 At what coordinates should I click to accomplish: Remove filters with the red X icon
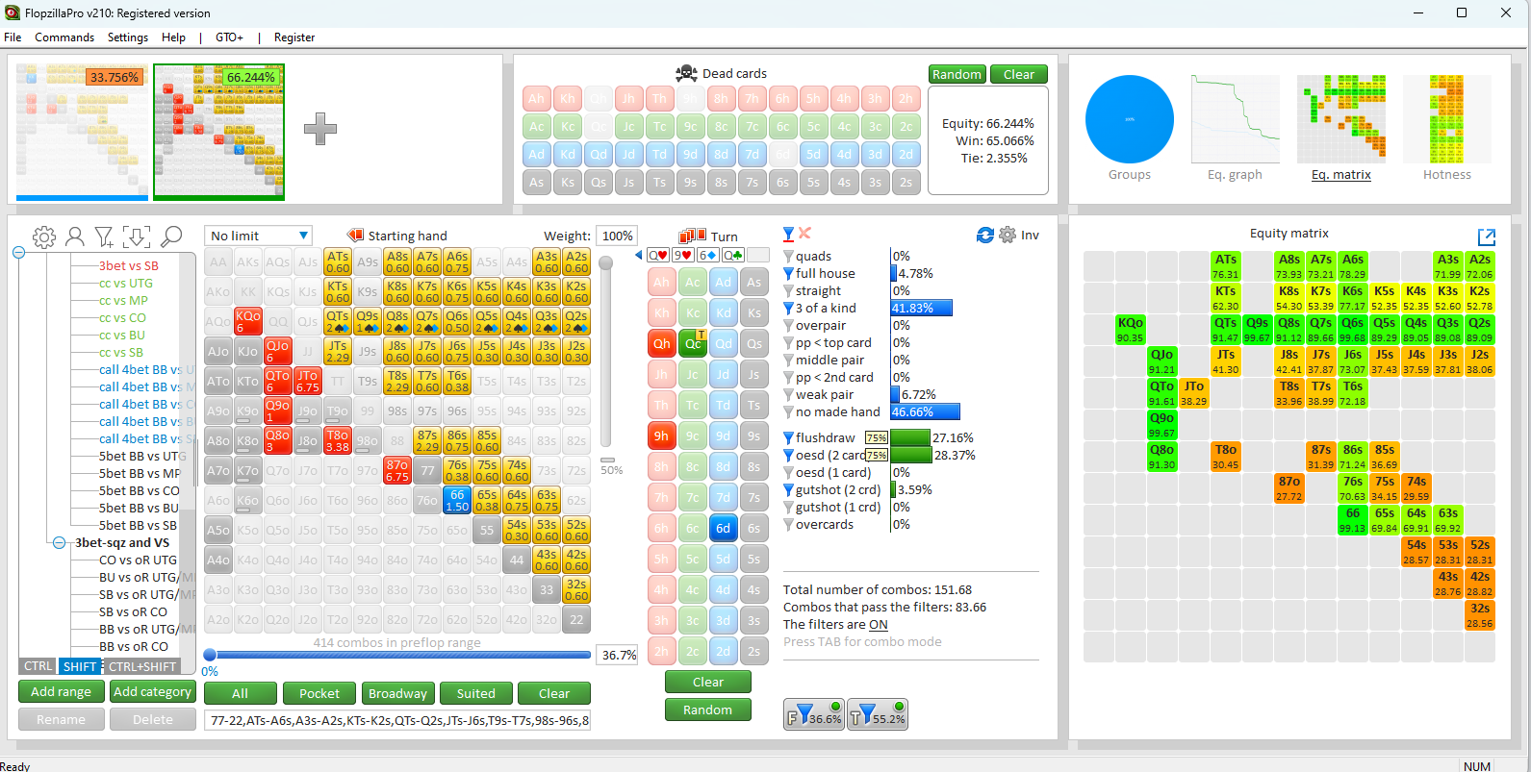[805, 233]
